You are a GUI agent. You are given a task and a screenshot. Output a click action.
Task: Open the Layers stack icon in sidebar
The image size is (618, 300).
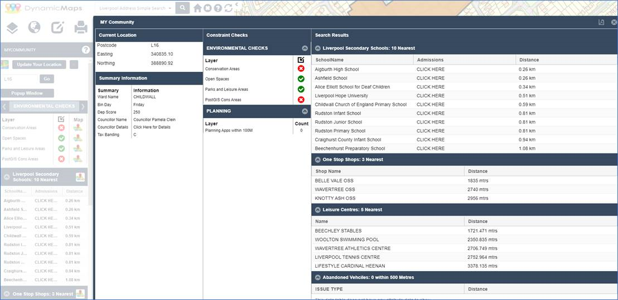[x=12, y=27]
